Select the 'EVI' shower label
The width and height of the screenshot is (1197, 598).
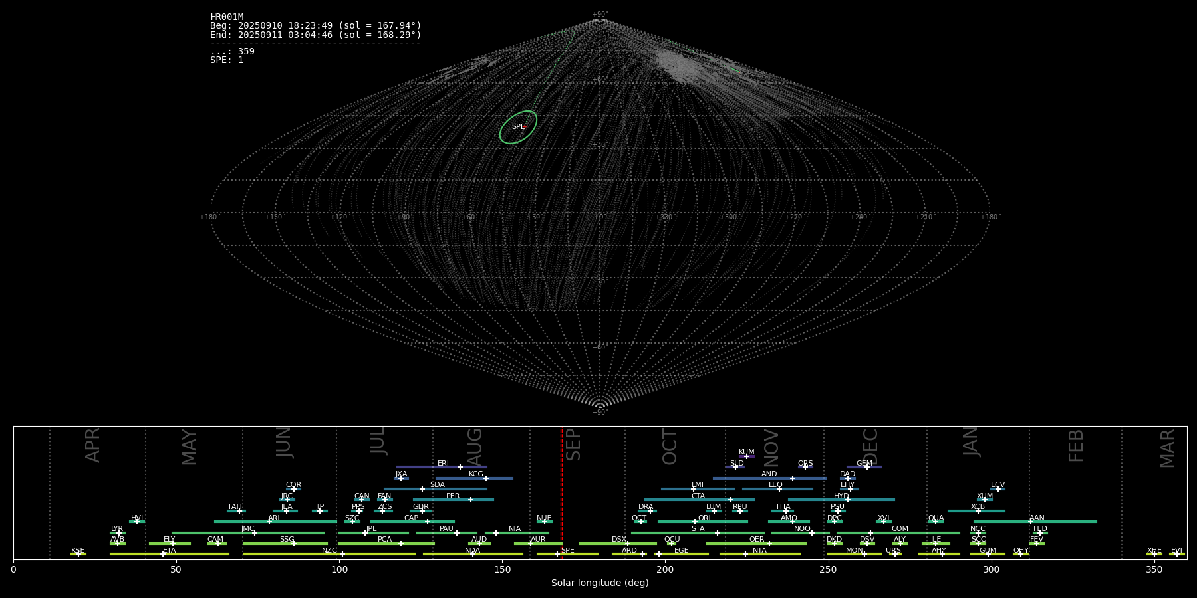click(1176, 550)
